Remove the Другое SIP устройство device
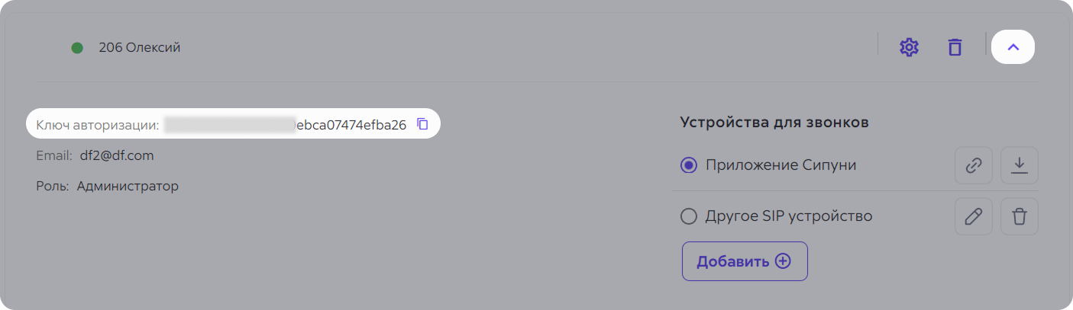The height and width of the screenshot is (310, 1073). click(1019, 216)
